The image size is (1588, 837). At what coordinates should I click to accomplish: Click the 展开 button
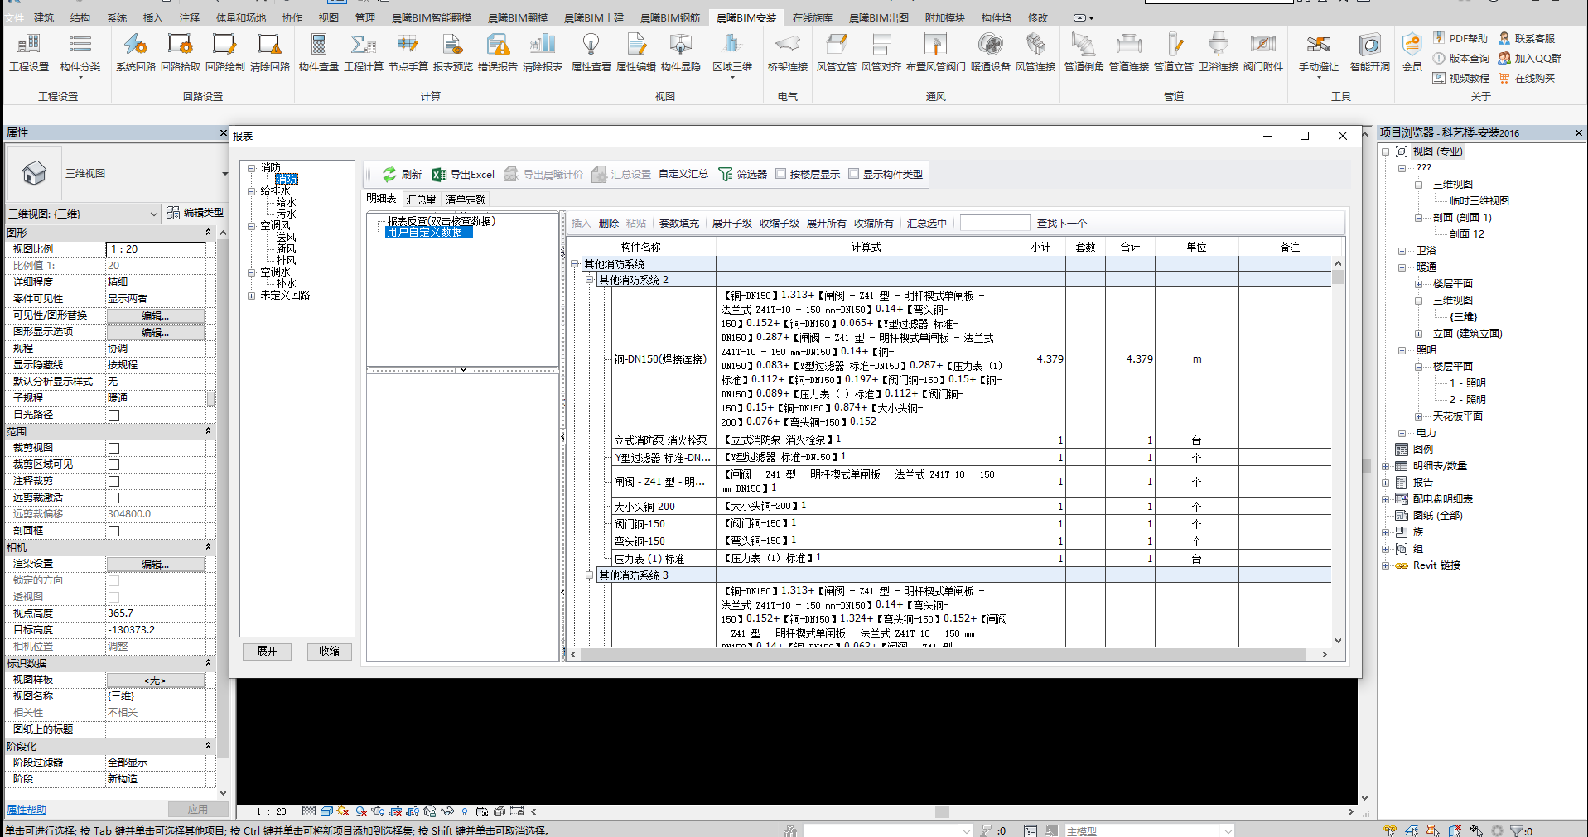click(x=267, y=652)
